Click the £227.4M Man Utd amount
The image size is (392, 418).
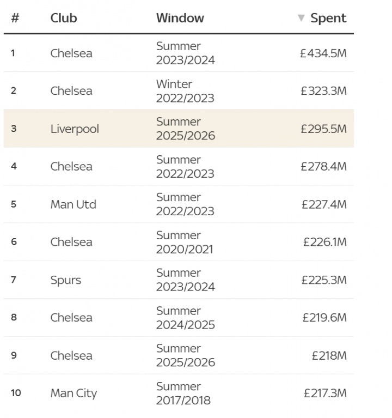[x=323, y=204]
